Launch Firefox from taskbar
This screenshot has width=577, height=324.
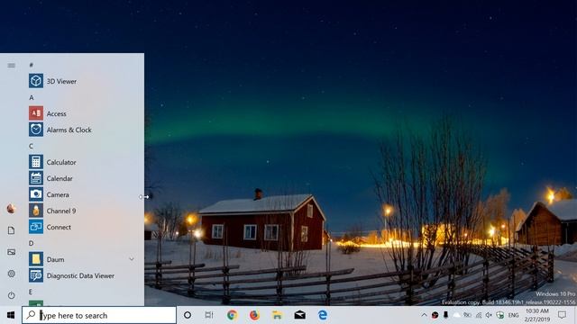254,315
